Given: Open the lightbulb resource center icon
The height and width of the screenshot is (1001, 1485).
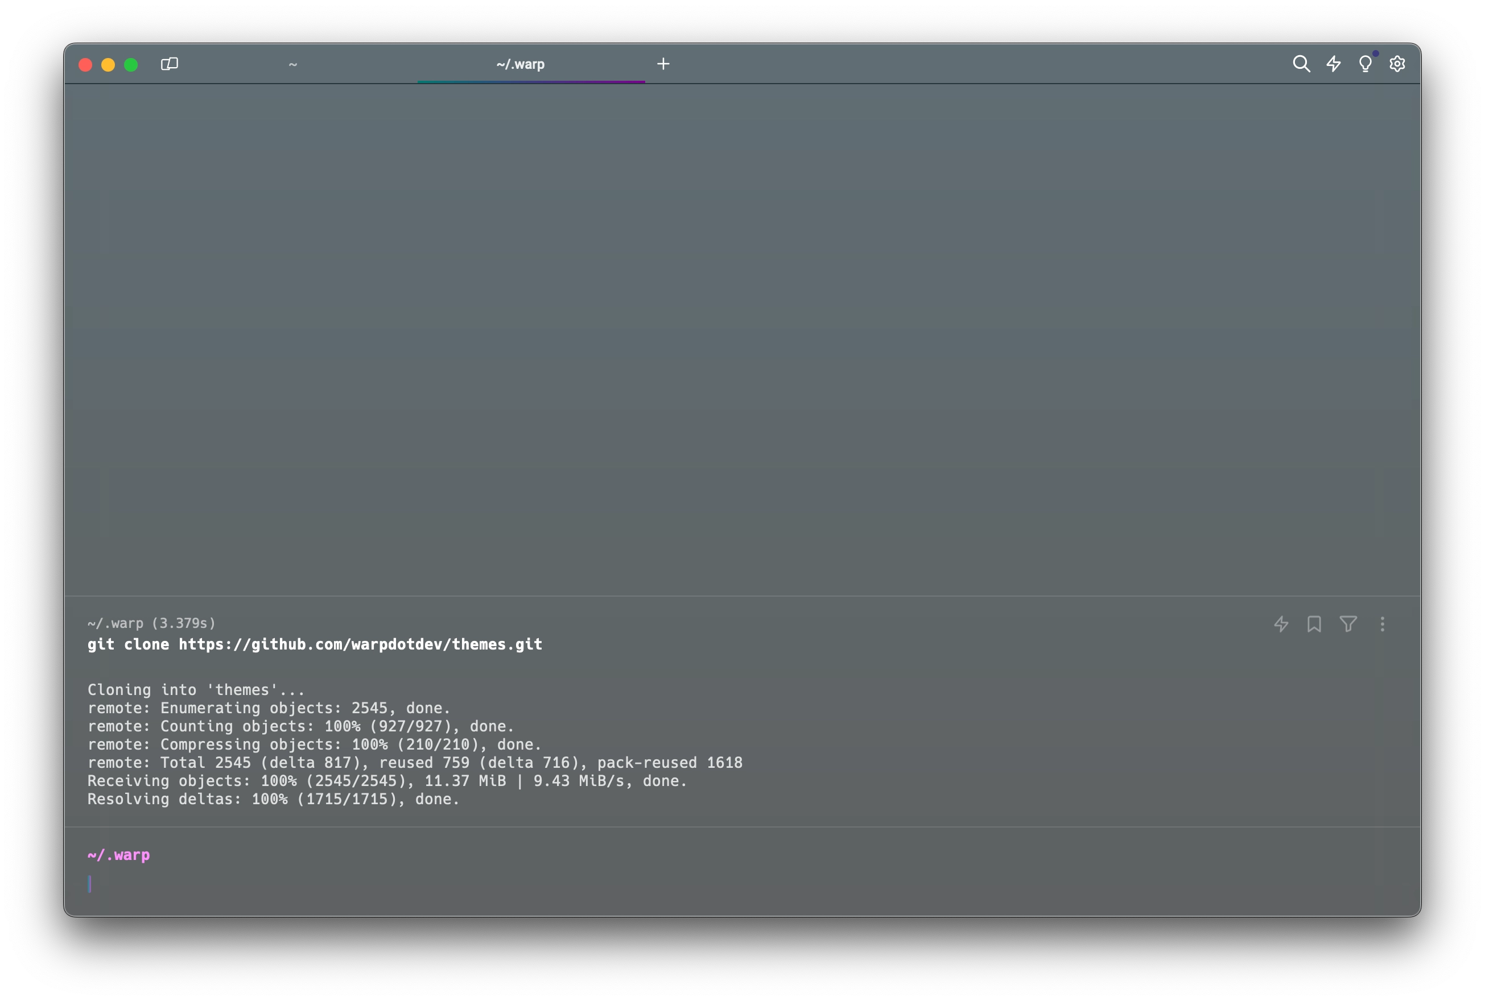Looking at the screenshot, I should (x=1365, y=64).
